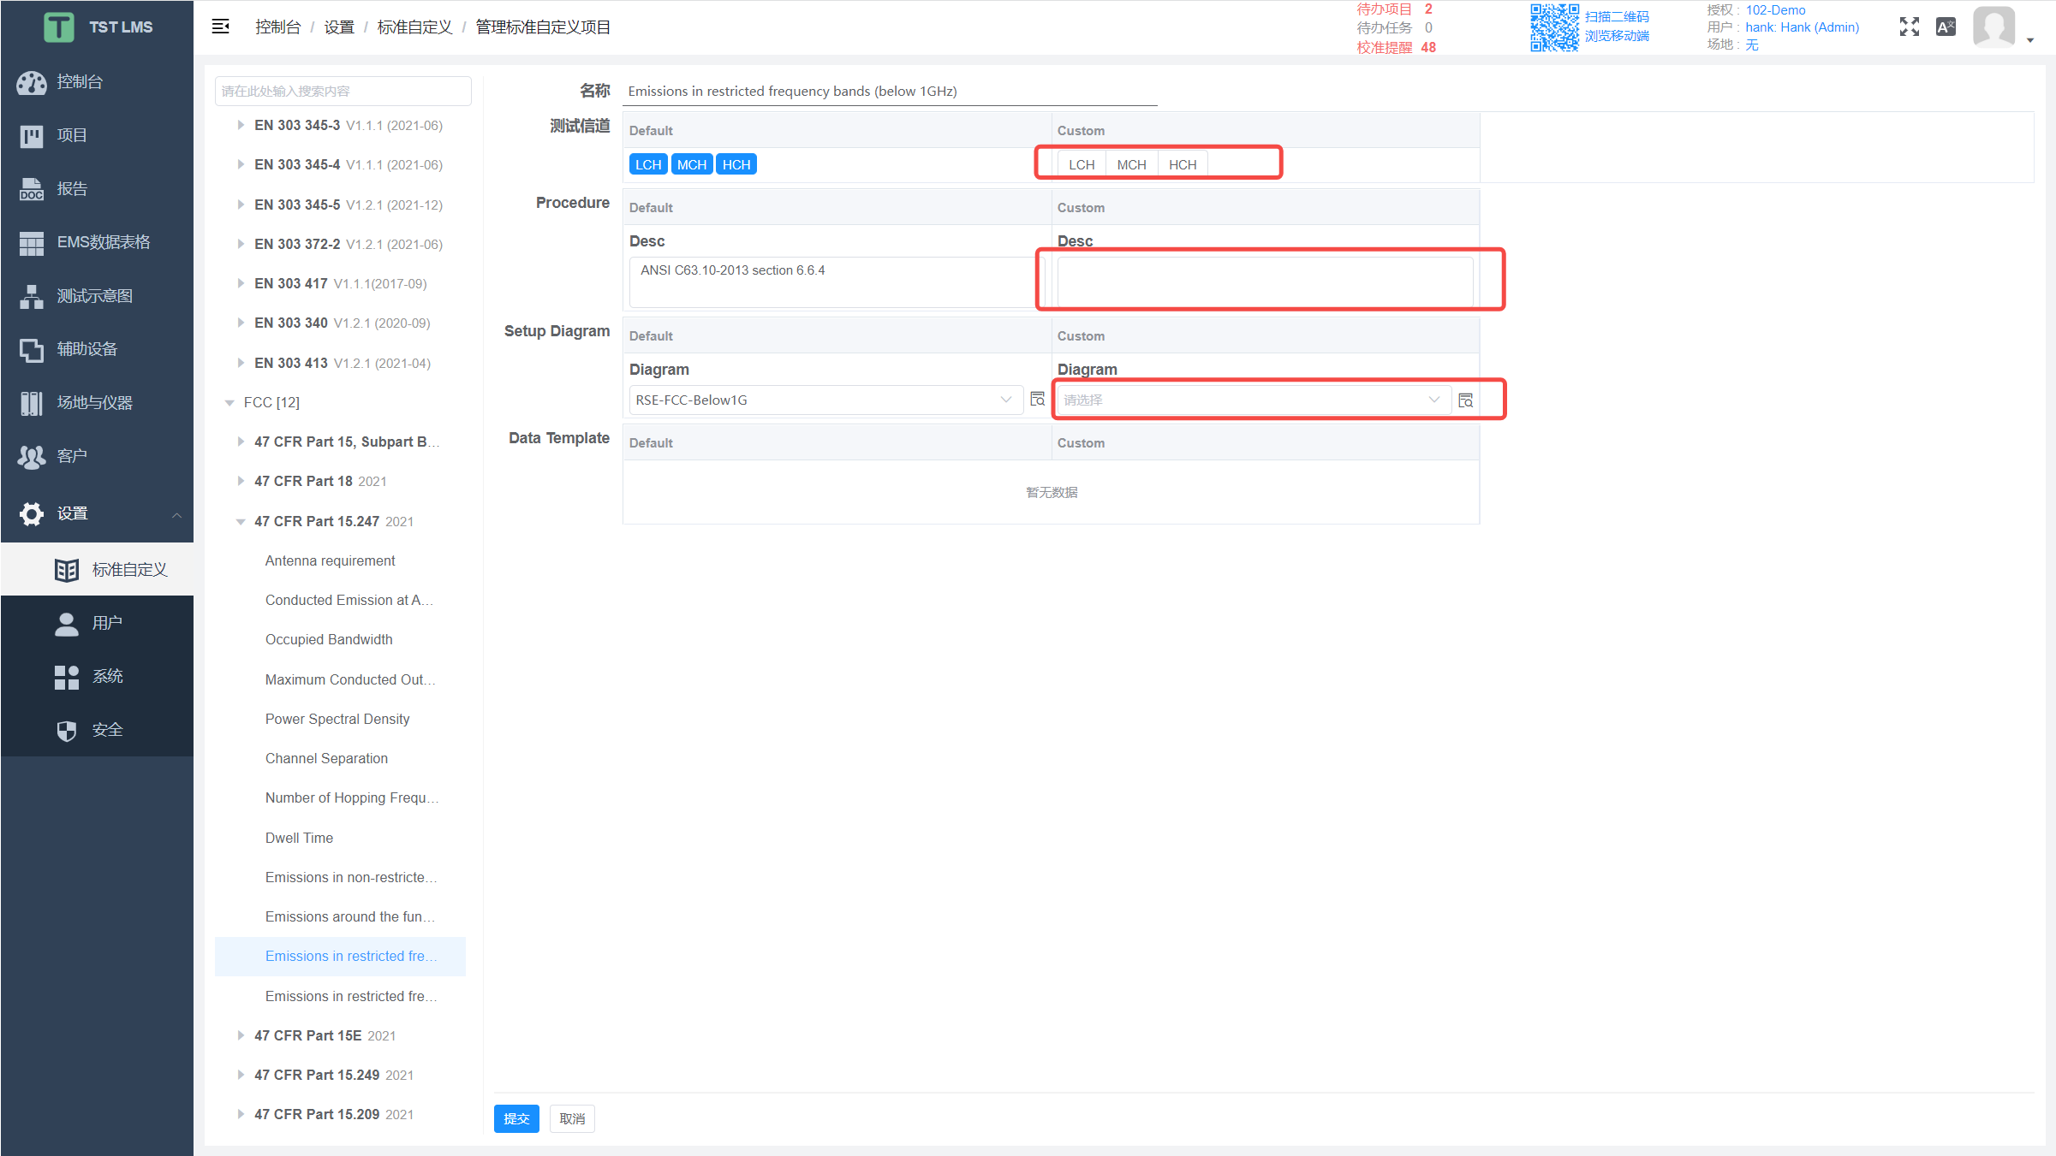Click the 用户 person icon
2056x1156 pixels.
coord(67,624)
